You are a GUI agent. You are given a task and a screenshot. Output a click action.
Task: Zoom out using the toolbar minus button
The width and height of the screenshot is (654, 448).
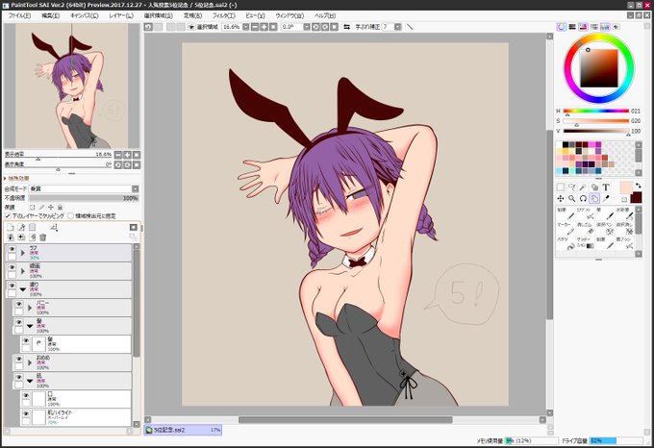pos(255,27)
